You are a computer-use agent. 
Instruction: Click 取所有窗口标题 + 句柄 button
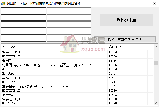(125, 39)
